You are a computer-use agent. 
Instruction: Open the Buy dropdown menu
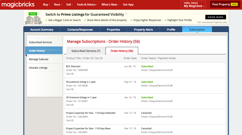[46, 5]
